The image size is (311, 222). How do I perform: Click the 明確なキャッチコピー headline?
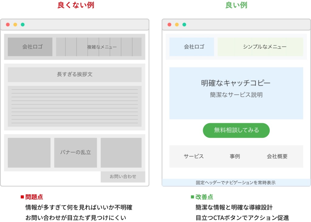click(236, 83)
